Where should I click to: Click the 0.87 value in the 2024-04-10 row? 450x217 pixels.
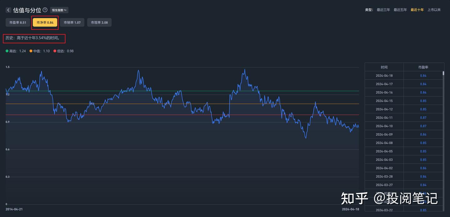point(423,126)
